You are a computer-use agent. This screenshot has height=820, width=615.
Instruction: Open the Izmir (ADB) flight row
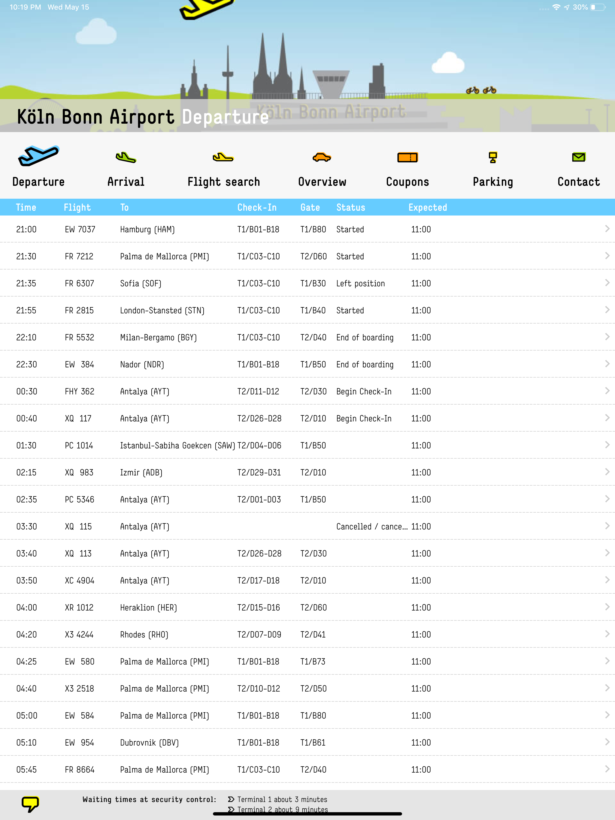click(307, 472)
